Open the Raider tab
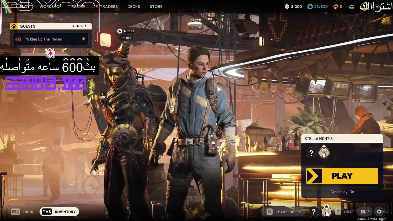 pyautogui.click(x=78, y=6)
